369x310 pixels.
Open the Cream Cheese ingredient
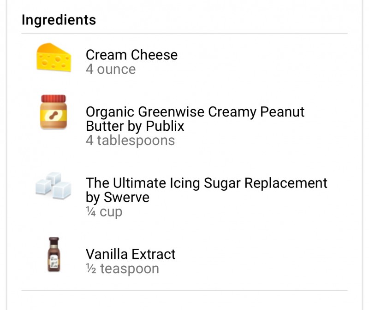click(x=131, y=55)
